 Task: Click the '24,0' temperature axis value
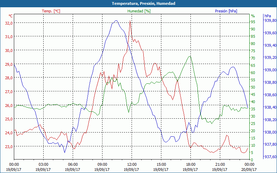click(9, 133)
